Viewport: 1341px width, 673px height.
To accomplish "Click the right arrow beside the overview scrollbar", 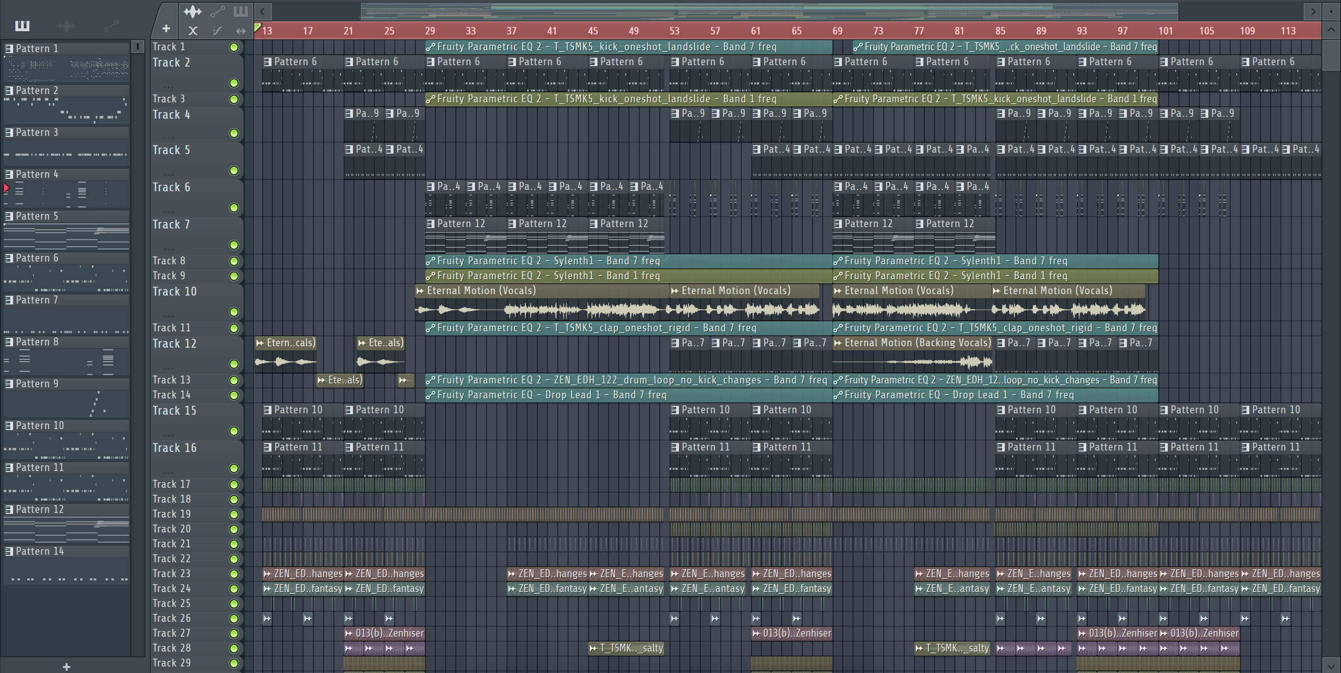I will pos(1313,11).
